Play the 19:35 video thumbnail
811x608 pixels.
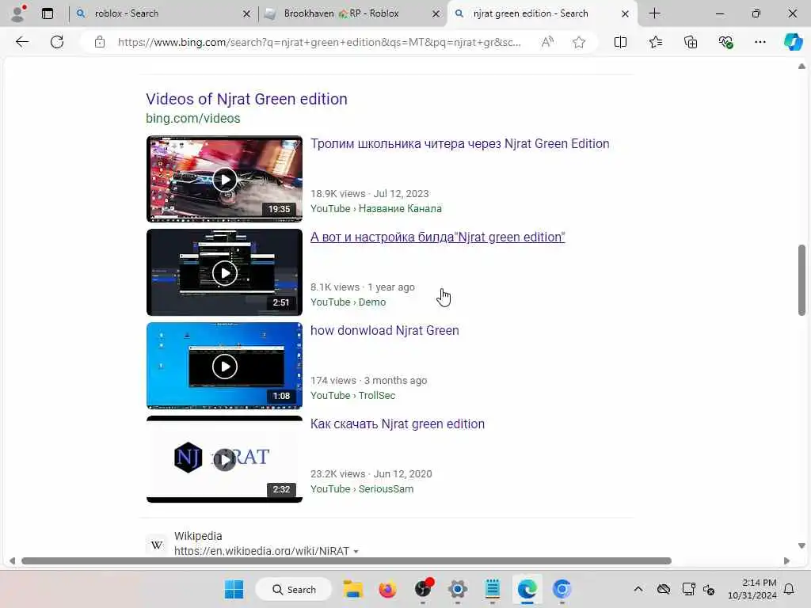224,179
